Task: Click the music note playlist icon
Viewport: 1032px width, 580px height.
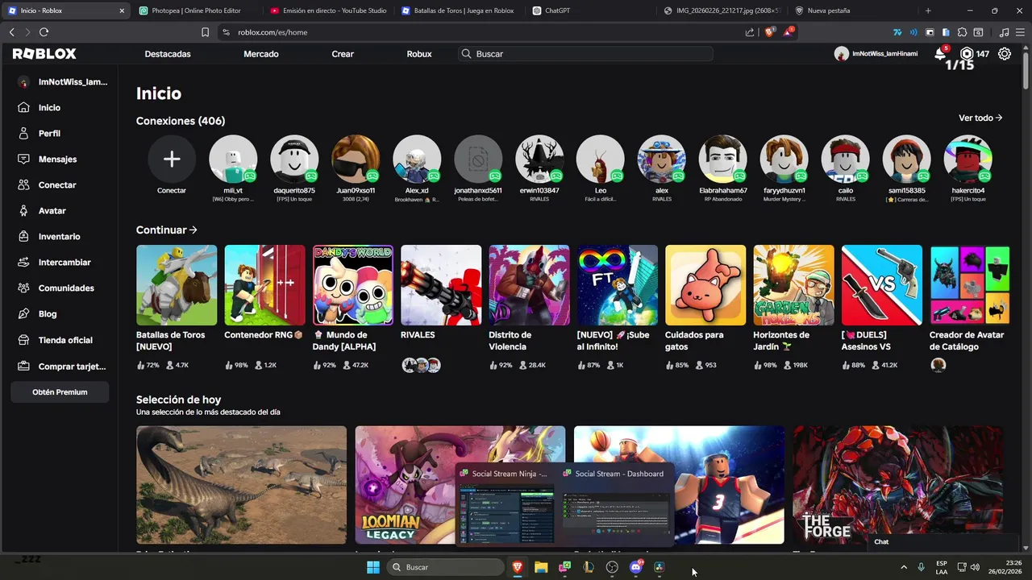Action: point(1004,32)
